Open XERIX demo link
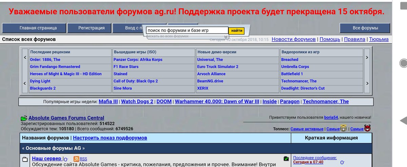 (203, 88)
